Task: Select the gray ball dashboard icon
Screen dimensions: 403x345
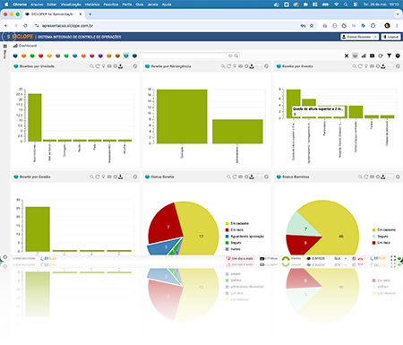Action: click(x=58, y=56)
